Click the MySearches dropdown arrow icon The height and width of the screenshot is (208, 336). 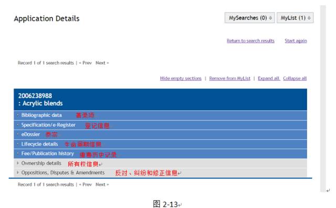tap(270, 18)
